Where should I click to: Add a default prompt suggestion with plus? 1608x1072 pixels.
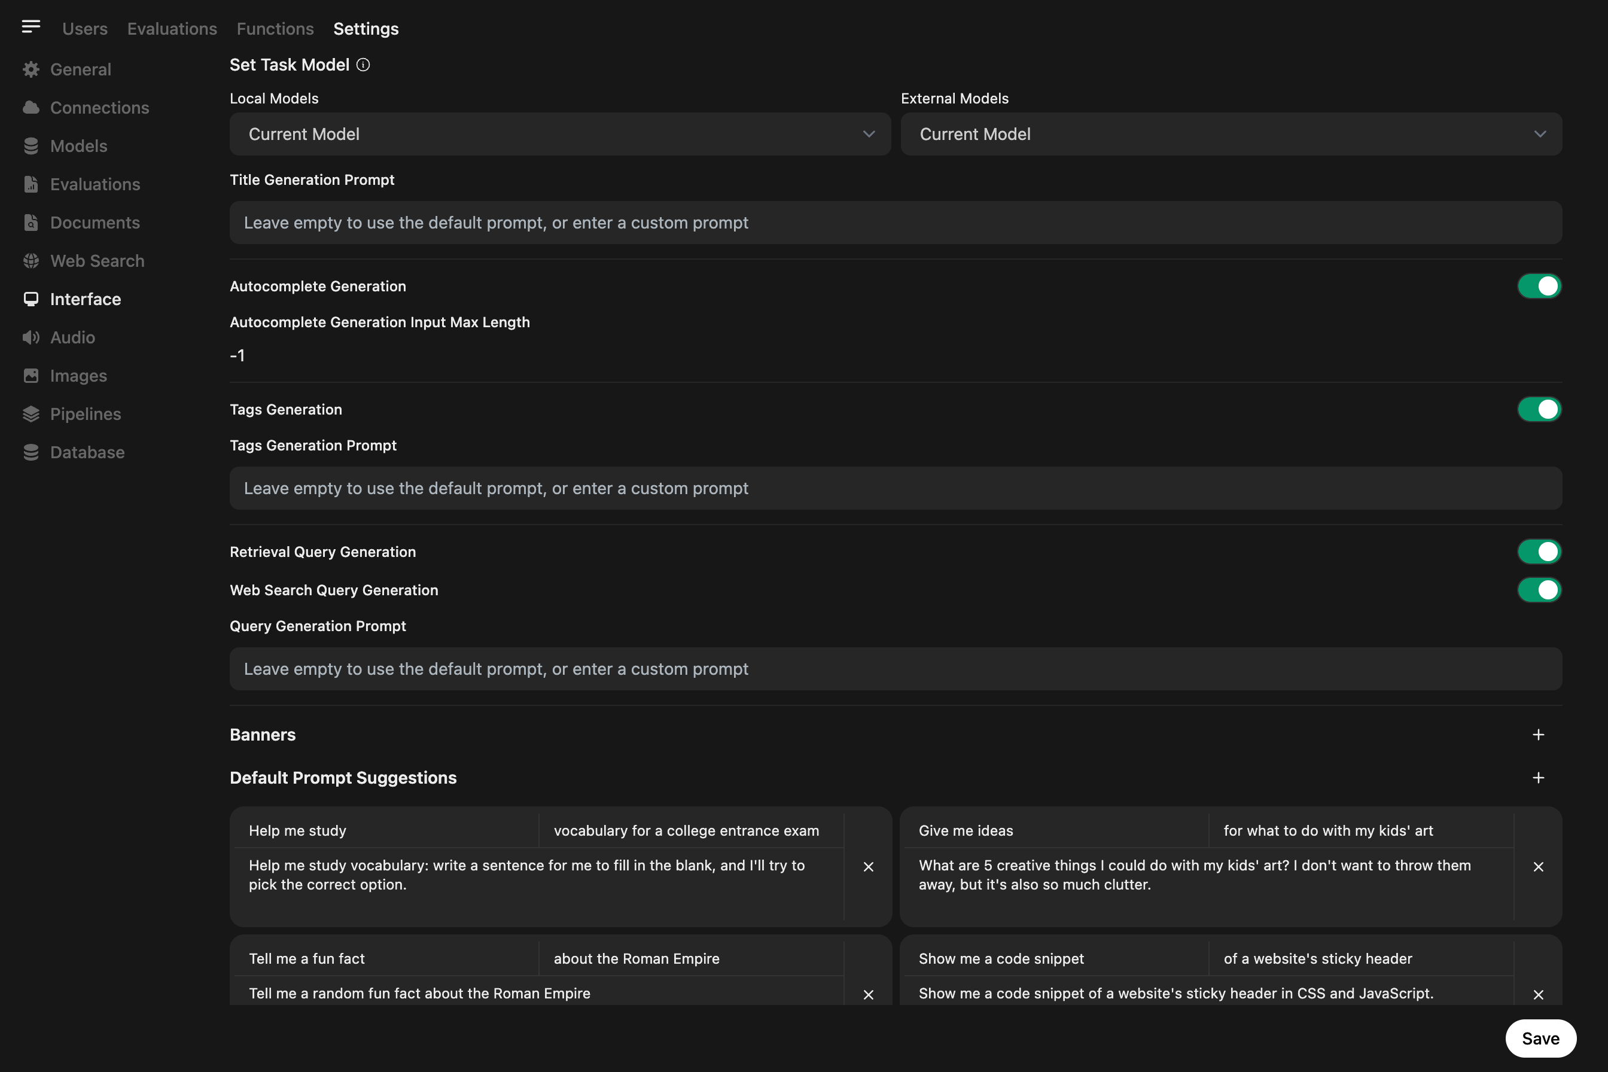[1537, 778]
